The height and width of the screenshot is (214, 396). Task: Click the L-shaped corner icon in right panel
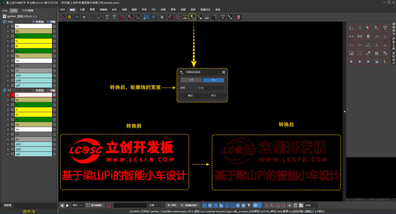pos(385,62)
